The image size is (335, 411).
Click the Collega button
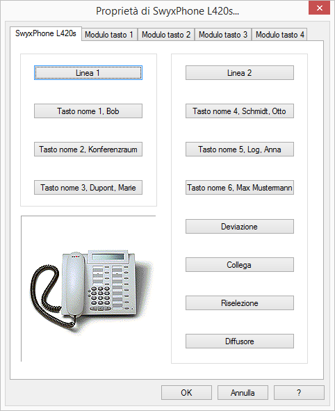click(240, 264)
